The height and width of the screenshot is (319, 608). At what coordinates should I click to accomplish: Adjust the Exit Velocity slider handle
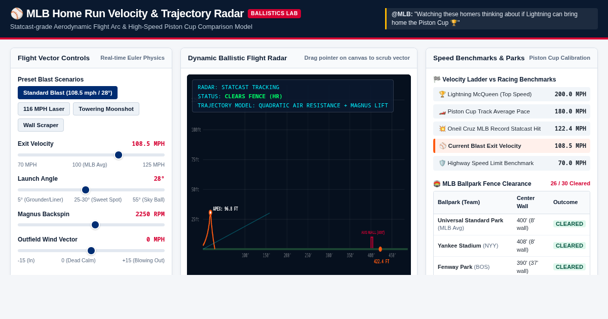[119, 155]
